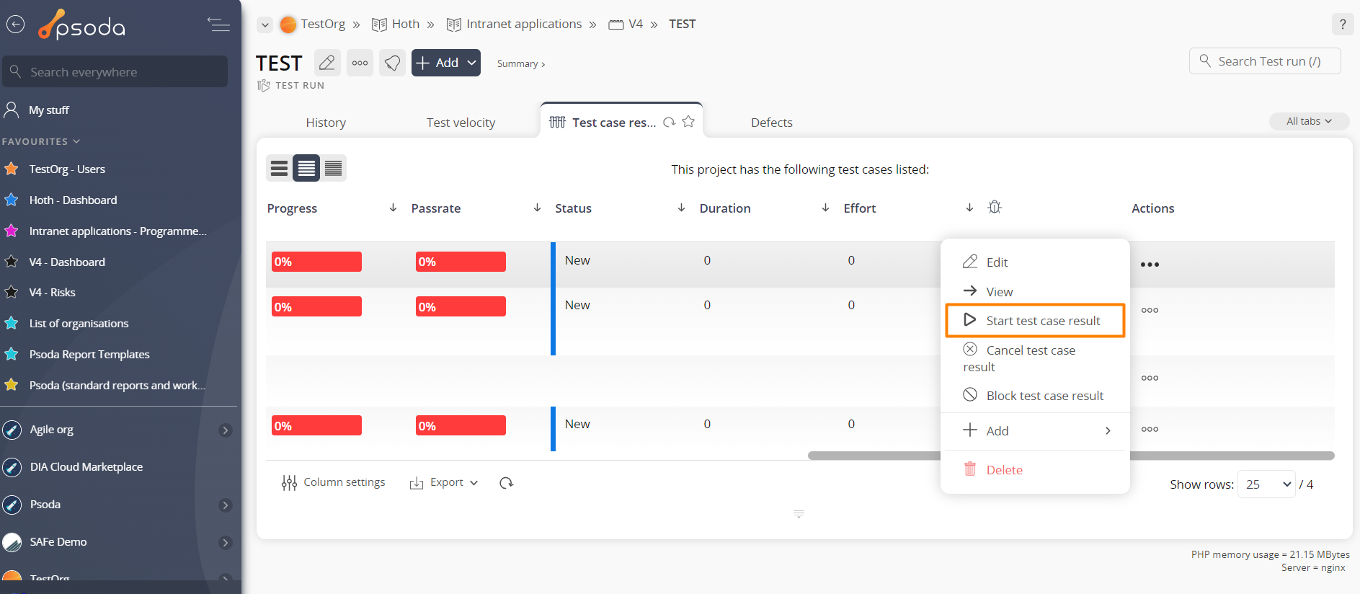This screenshot has height=594, width=1360.
Task: Open the Show rows dropdown
Action: click(x=1266, y=484)
